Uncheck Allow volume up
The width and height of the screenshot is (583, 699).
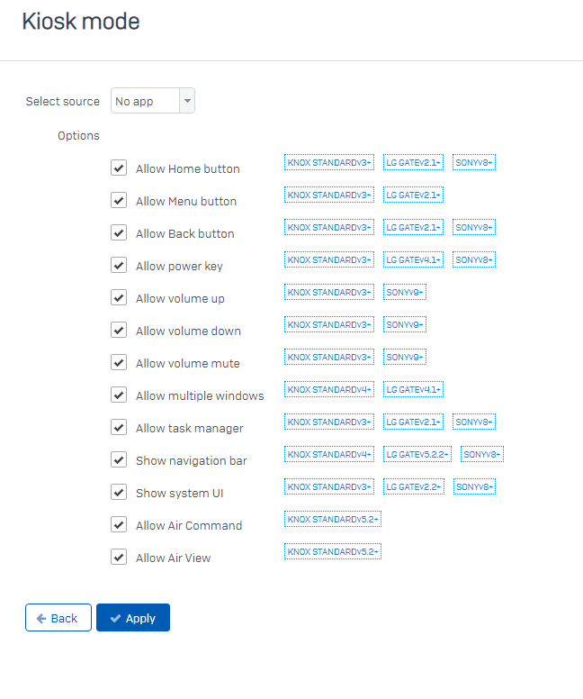[x=119, y=298]
